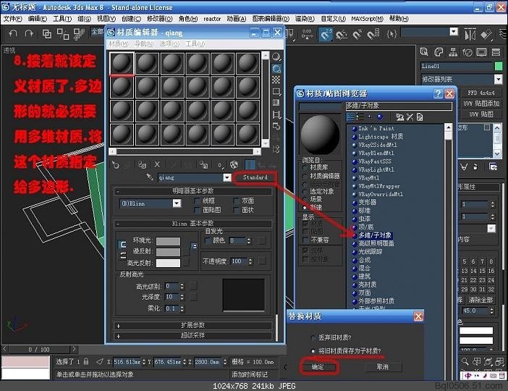Expand the 超级采样 rollout
The image size is (508, 391).
(x=192, y=335)
